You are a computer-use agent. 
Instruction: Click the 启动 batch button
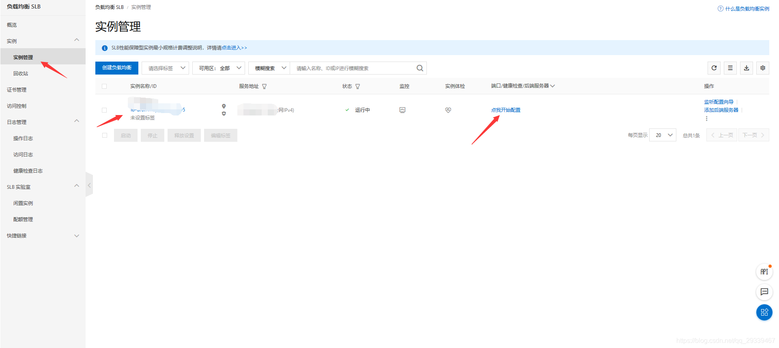(126, 135)
